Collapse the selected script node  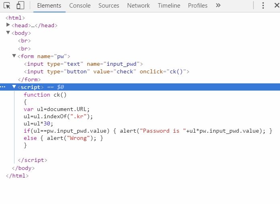coord(14,87)
